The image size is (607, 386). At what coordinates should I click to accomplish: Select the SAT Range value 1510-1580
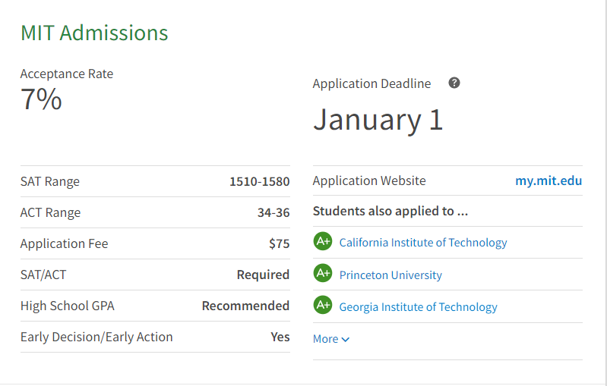tap(259, 181)
